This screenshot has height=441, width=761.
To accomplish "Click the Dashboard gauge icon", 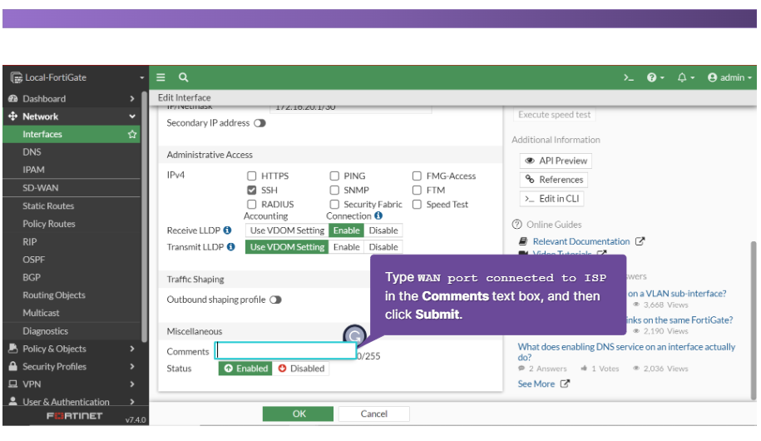I will (13, 98).
